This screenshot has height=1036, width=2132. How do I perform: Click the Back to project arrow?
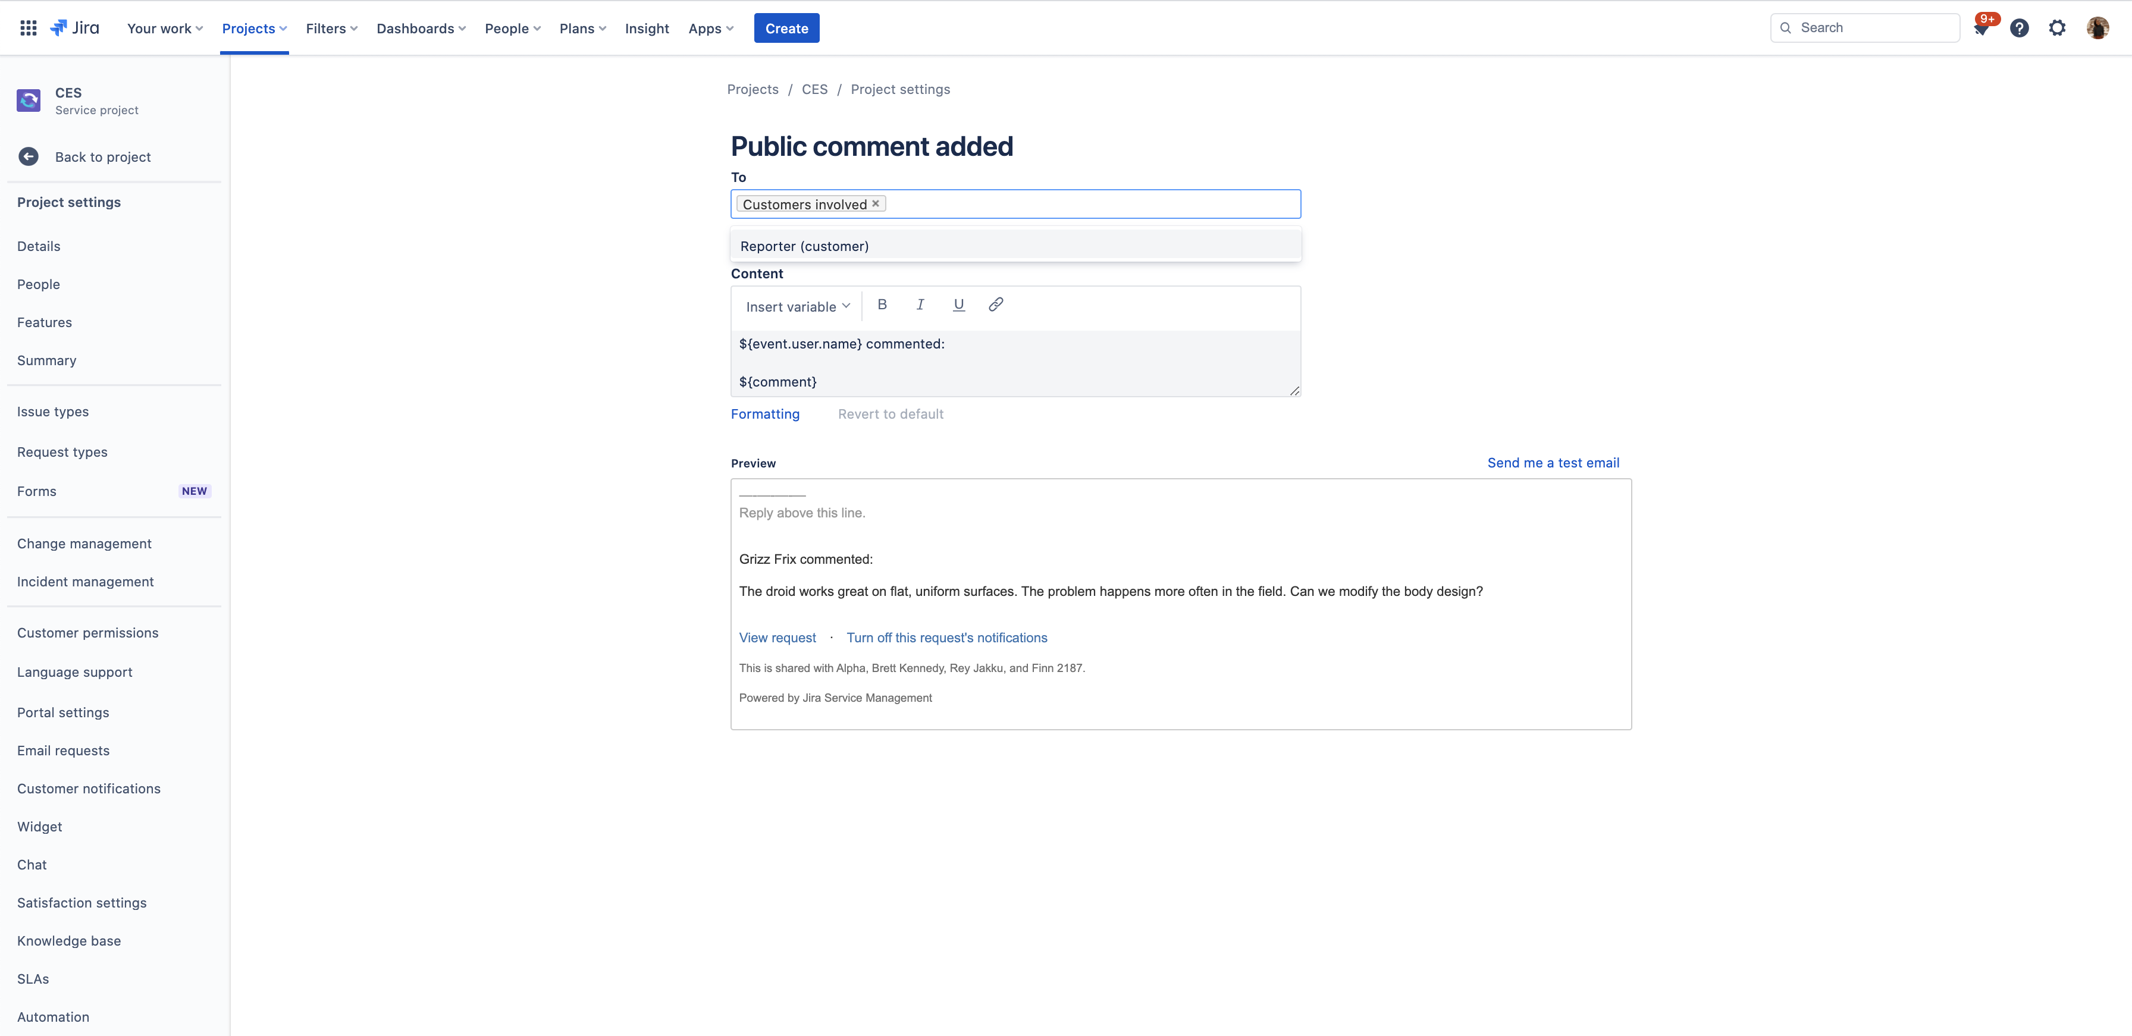click(x=29, y=156)
